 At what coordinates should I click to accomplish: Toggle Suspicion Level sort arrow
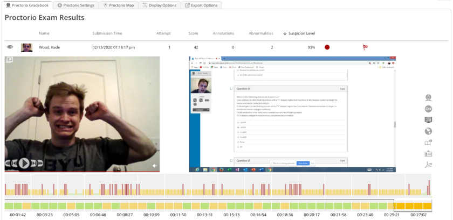point(285,33)
